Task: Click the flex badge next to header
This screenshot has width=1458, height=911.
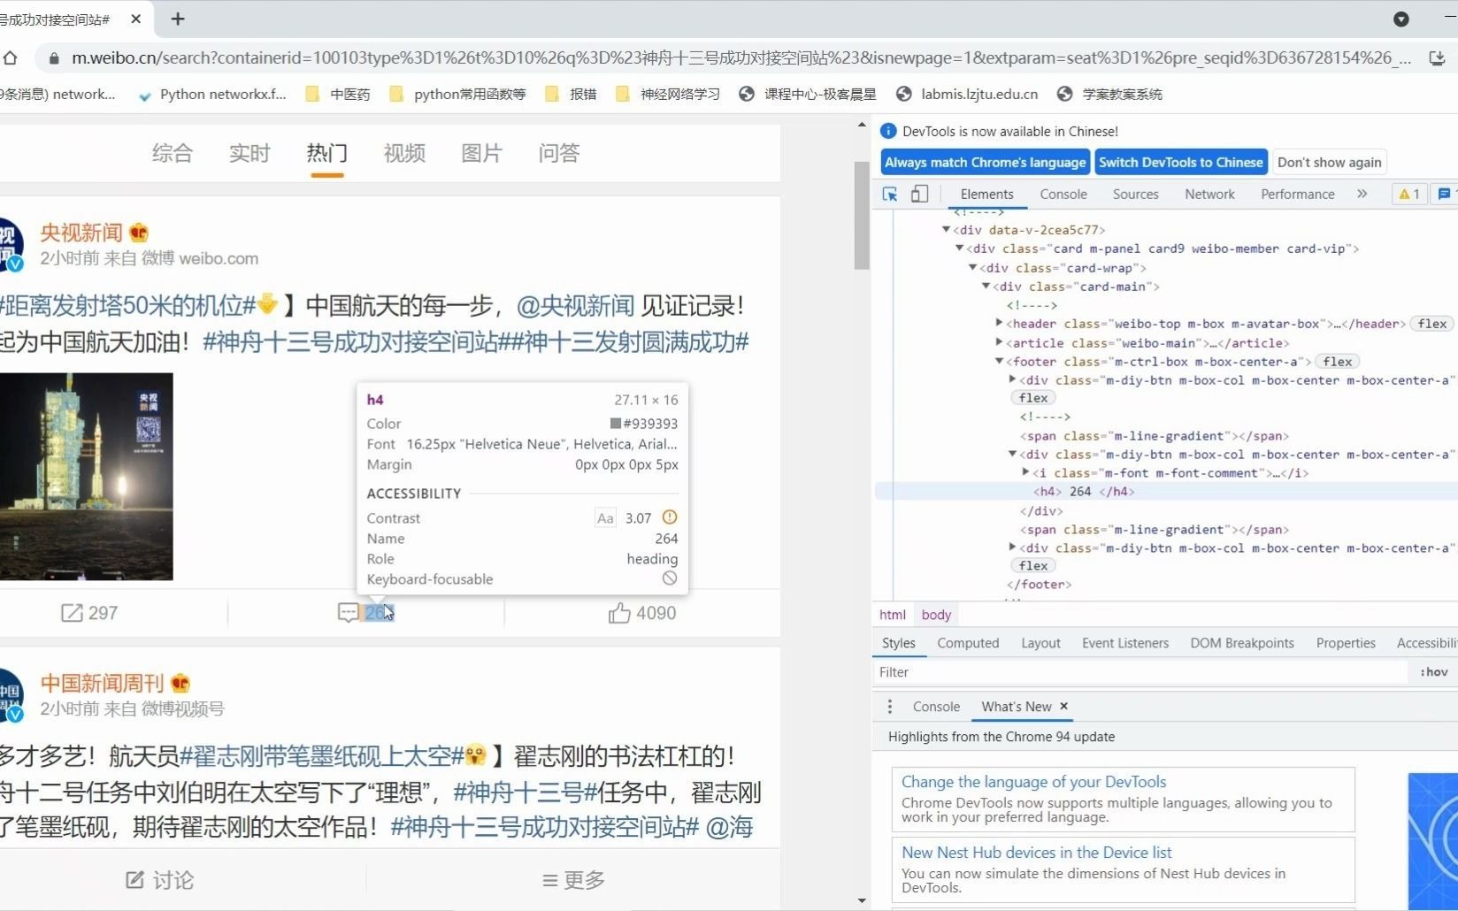Action: 1431,324
